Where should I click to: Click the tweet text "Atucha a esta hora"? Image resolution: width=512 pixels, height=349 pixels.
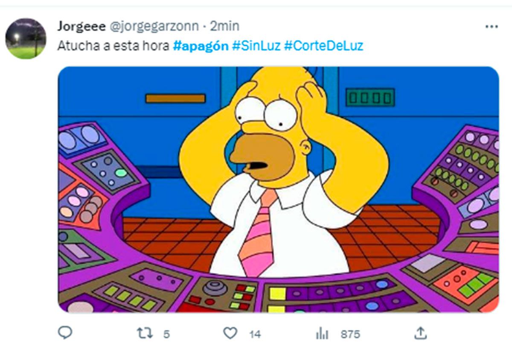tap(113, 46)
